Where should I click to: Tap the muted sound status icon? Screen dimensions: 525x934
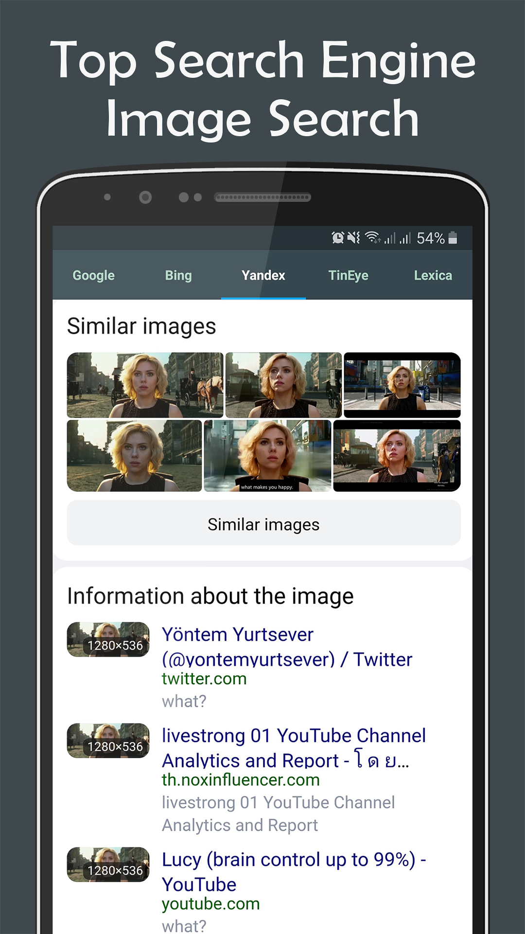click(353, 238)
